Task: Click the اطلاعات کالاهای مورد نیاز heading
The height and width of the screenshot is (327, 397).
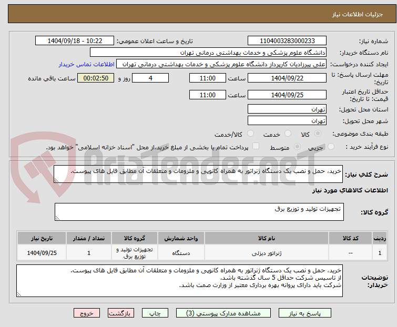Action: pos(350,190)
